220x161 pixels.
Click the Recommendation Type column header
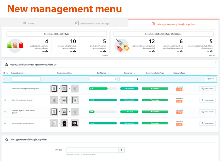[155, 73]
